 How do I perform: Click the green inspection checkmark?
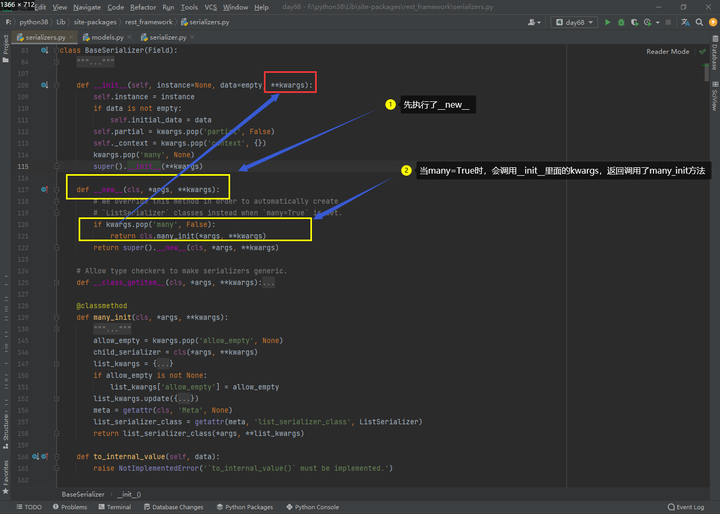[702, 51]
